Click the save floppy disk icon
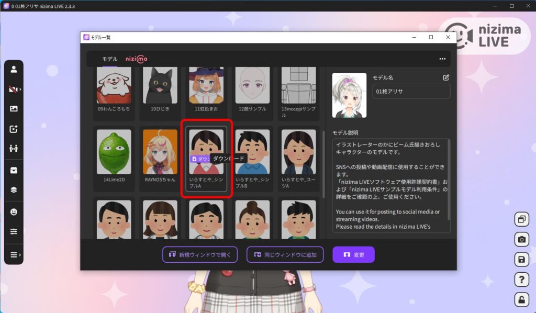The image size is (536, 313). pos(521,260)
